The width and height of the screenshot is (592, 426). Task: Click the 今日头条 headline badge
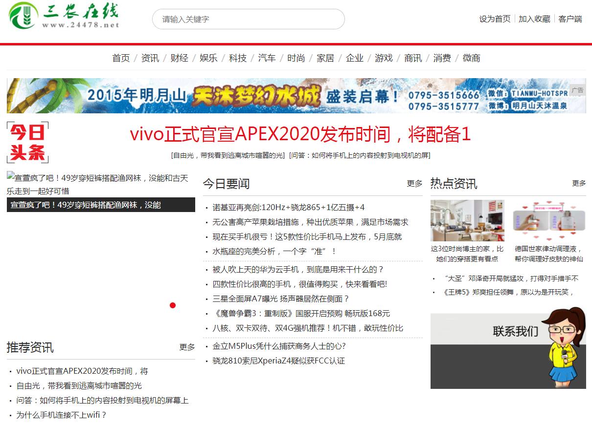pyautogui.click(x=28, y=143)
